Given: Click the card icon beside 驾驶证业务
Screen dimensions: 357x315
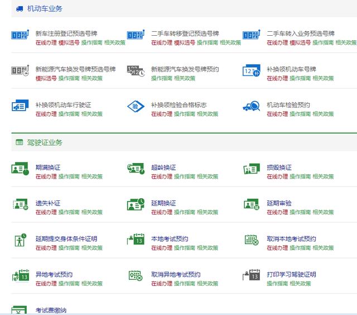Looking at the screenshot, I should coord(20,142).
